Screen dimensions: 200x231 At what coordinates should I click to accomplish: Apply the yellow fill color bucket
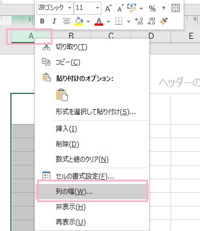point(79,21)
